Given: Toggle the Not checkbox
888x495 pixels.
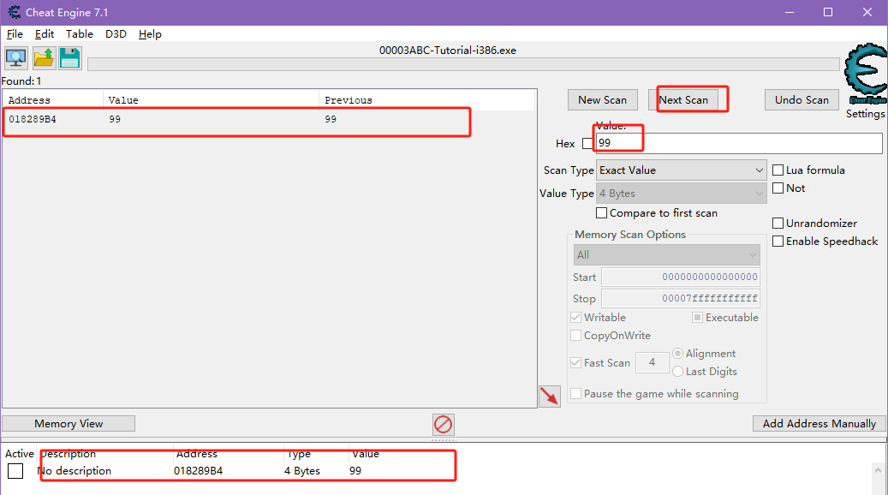Looking at the screenshot, I should [x=778, y=188].
